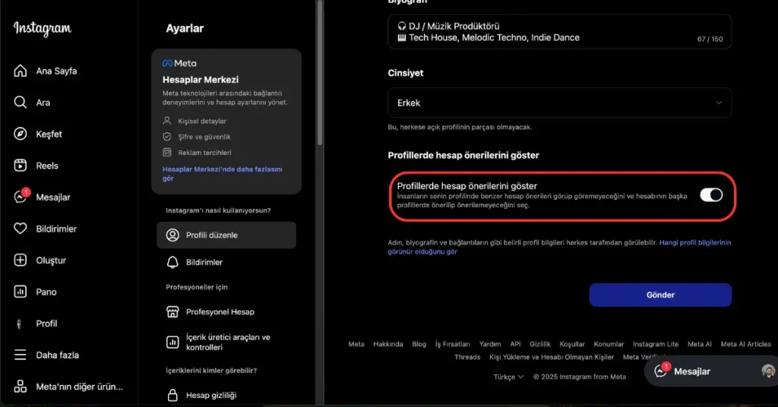Click Reklam tercihleri text

pyautogui.click(x=204, y=153)
